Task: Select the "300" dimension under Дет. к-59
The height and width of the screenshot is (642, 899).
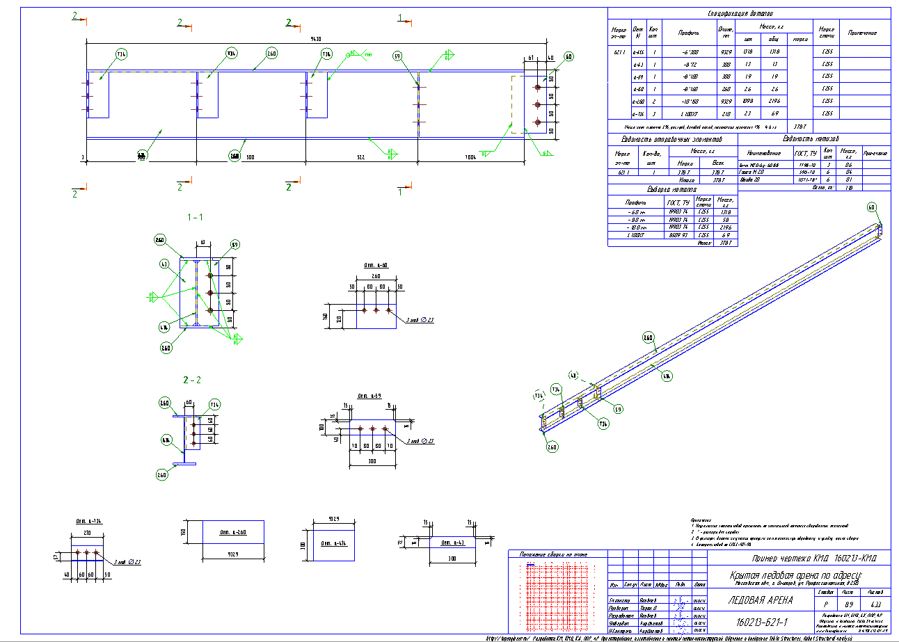Action: [x=373, y=461]
